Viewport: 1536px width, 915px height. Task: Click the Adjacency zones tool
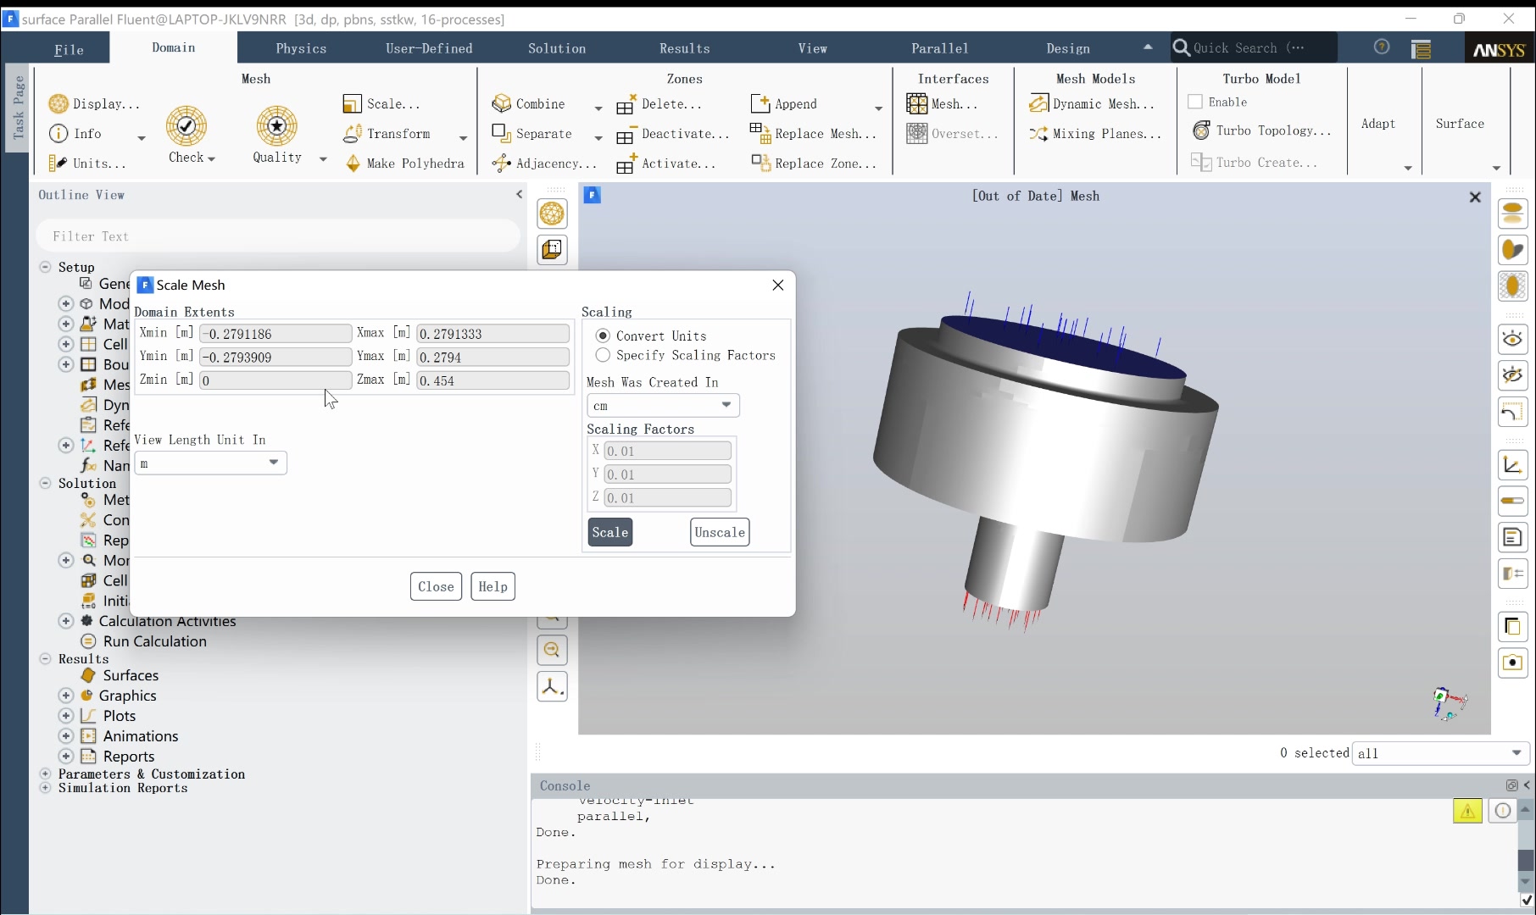(545, 163)
